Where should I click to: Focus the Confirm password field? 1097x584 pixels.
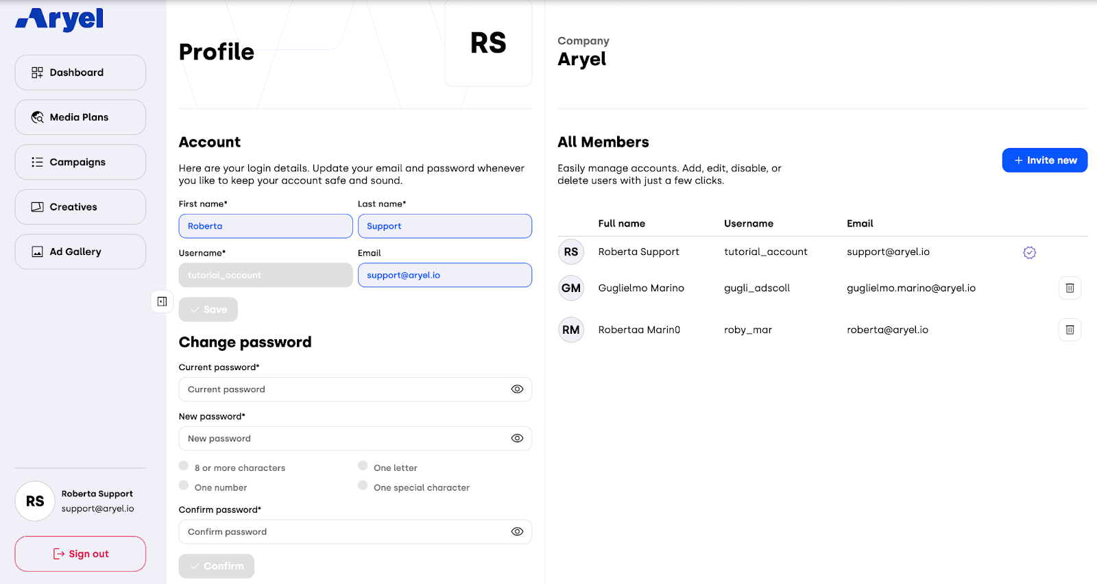355,532
